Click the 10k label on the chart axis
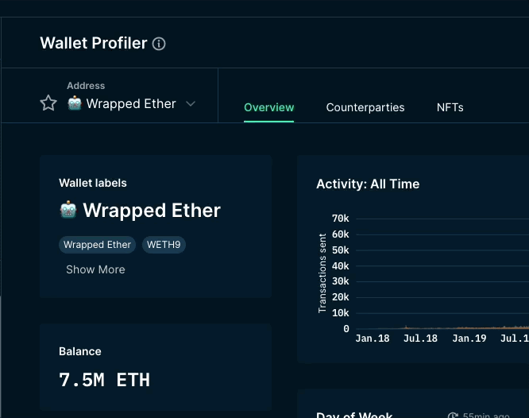Viewport: 529px width, 418px height. click(341, 313)
